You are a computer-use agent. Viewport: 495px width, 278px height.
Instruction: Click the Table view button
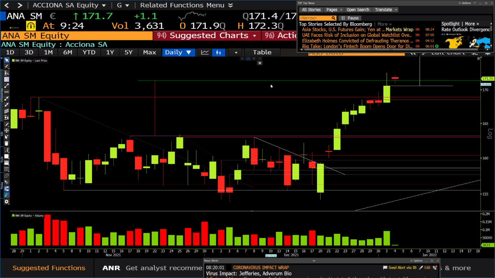click(x=262, y=52)
